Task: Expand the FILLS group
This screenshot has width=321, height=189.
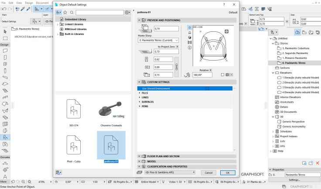Action: click(140, 93)
